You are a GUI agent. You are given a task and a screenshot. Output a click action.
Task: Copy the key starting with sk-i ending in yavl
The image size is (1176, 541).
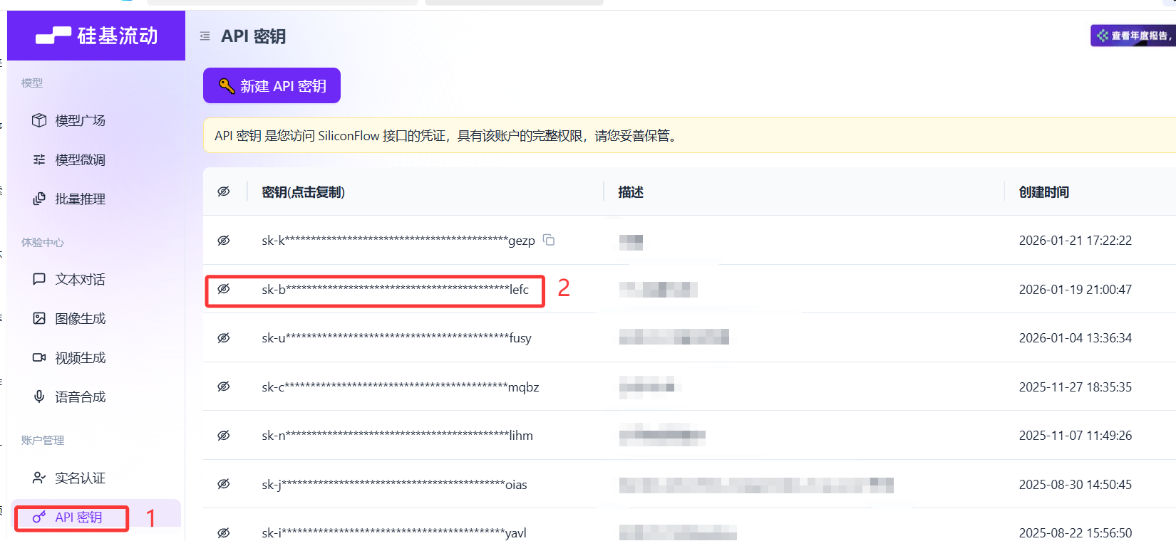pos(394,533)
